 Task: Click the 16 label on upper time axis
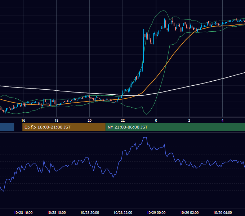click(x=23, y=121)
